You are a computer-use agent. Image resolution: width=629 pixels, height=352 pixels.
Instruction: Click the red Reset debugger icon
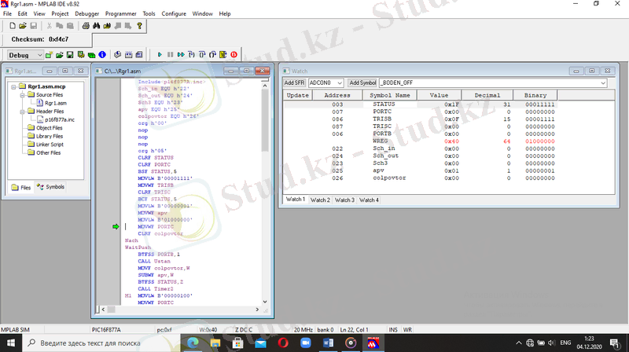tap(233, 55)
